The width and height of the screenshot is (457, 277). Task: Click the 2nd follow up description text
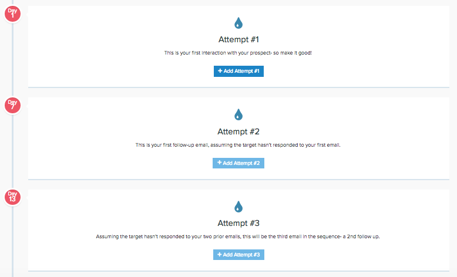238,237
